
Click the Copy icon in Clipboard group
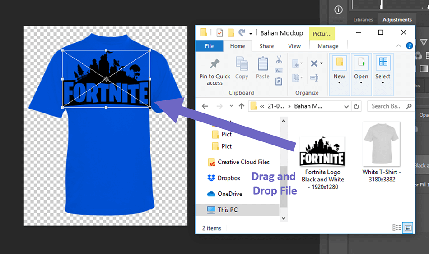242,63
